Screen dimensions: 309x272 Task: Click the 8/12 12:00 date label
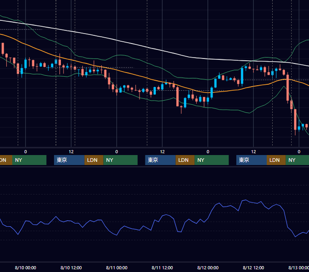tap(254, 267)
